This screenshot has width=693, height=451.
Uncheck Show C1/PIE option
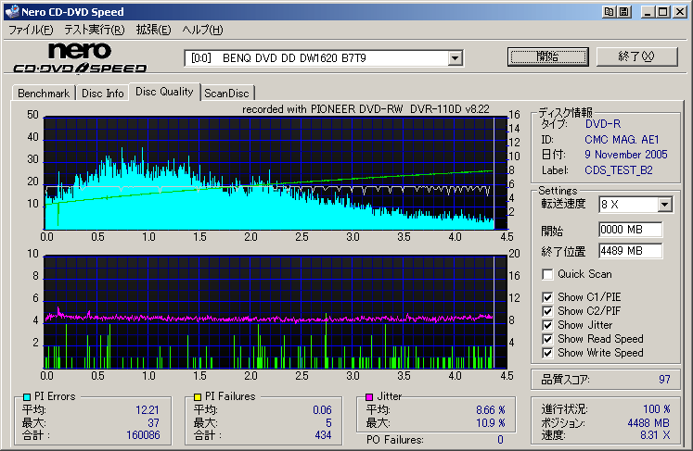[x=547, y=297]
